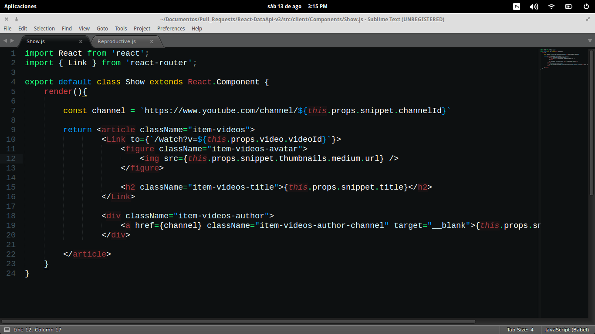The height and width of the screenshot is (334, 595).
Task: Open the battery indicator icon
Action: (569, 6)
